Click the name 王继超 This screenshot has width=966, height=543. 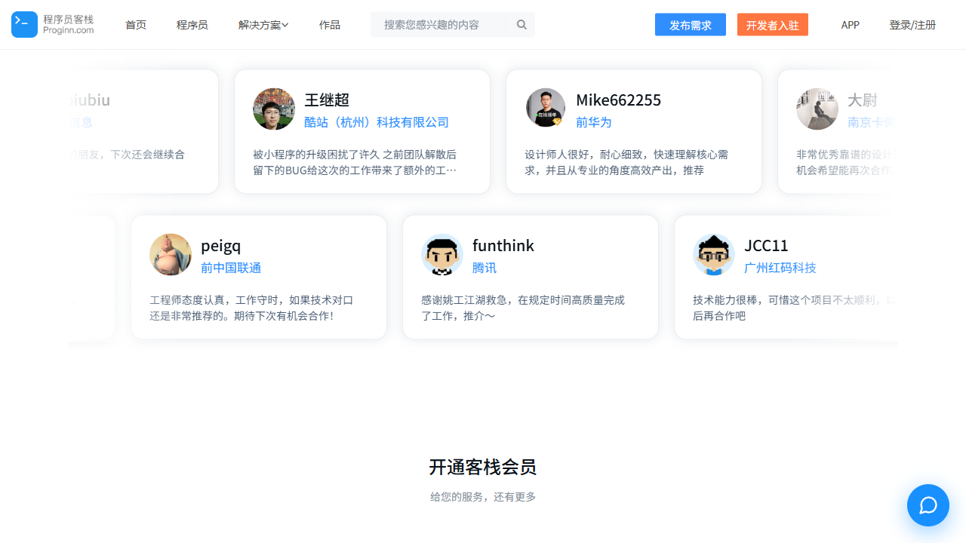click(327, 100)
